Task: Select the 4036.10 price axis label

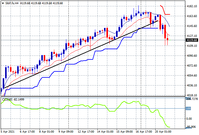Action: click(x=192, y=85)
